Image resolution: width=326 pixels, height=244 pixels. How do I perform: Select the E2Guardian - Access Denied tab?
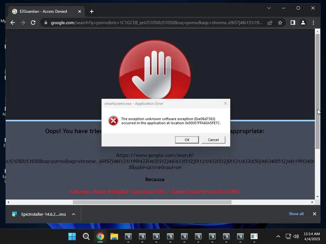tap(46, 11)
